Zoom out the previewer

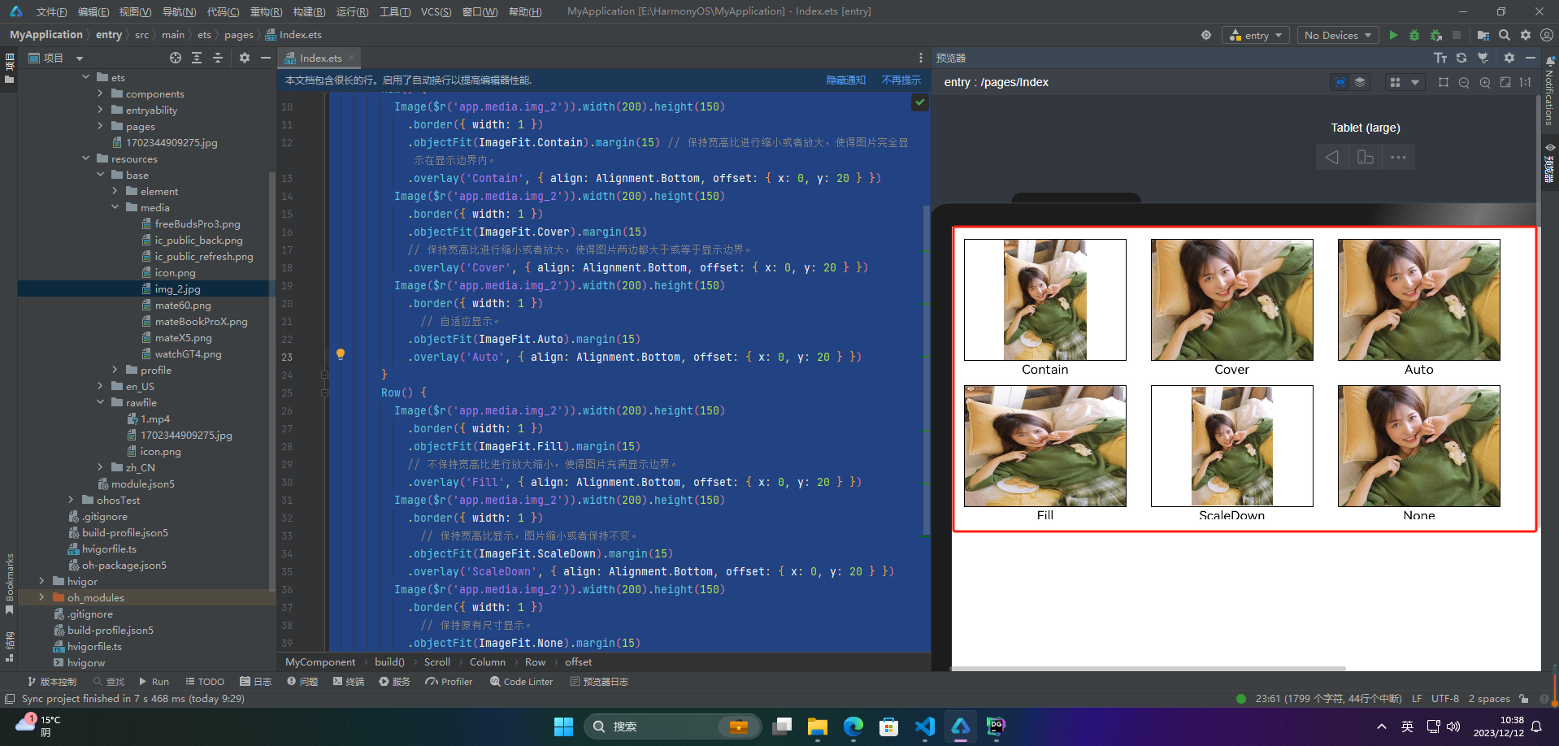point(1464,82)
